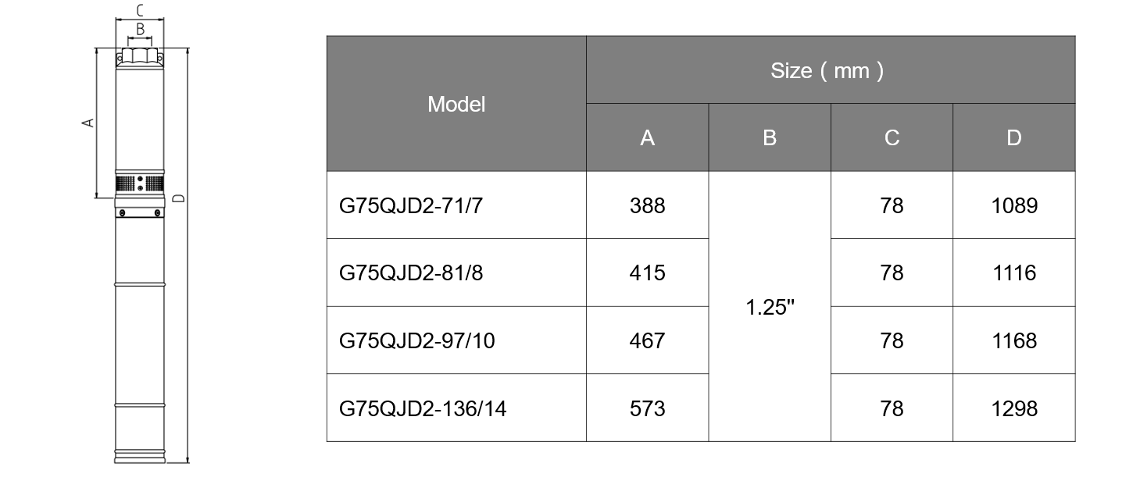Select column header D in table
Screen dimensions: 1140x488
coord(1014,137)
